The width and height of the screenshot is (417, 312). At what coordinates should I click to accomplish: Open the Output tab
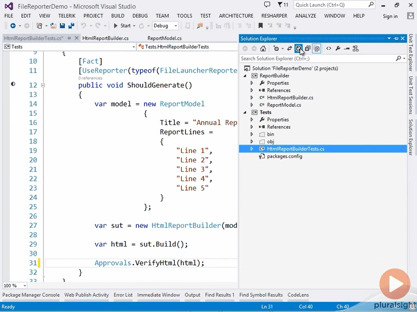coord(193,295)
